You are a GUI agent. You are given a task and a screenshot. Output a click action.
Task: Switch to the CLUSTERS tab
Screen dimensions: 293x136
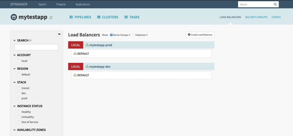(108, 17)
